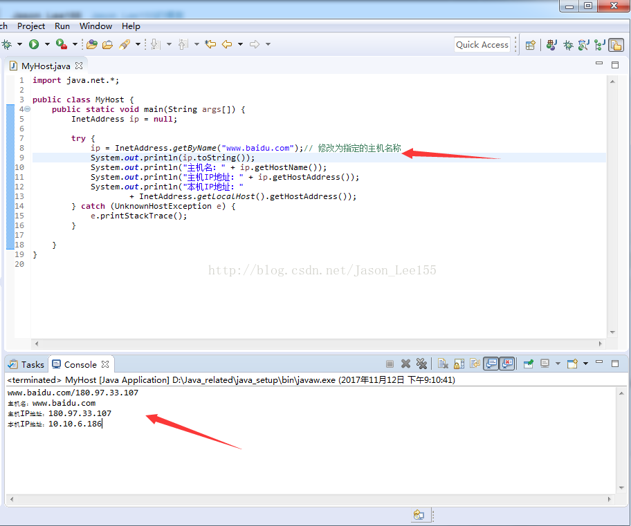
Task: Open the Back navigation history dropdown
Action: (x=240, y=44)
